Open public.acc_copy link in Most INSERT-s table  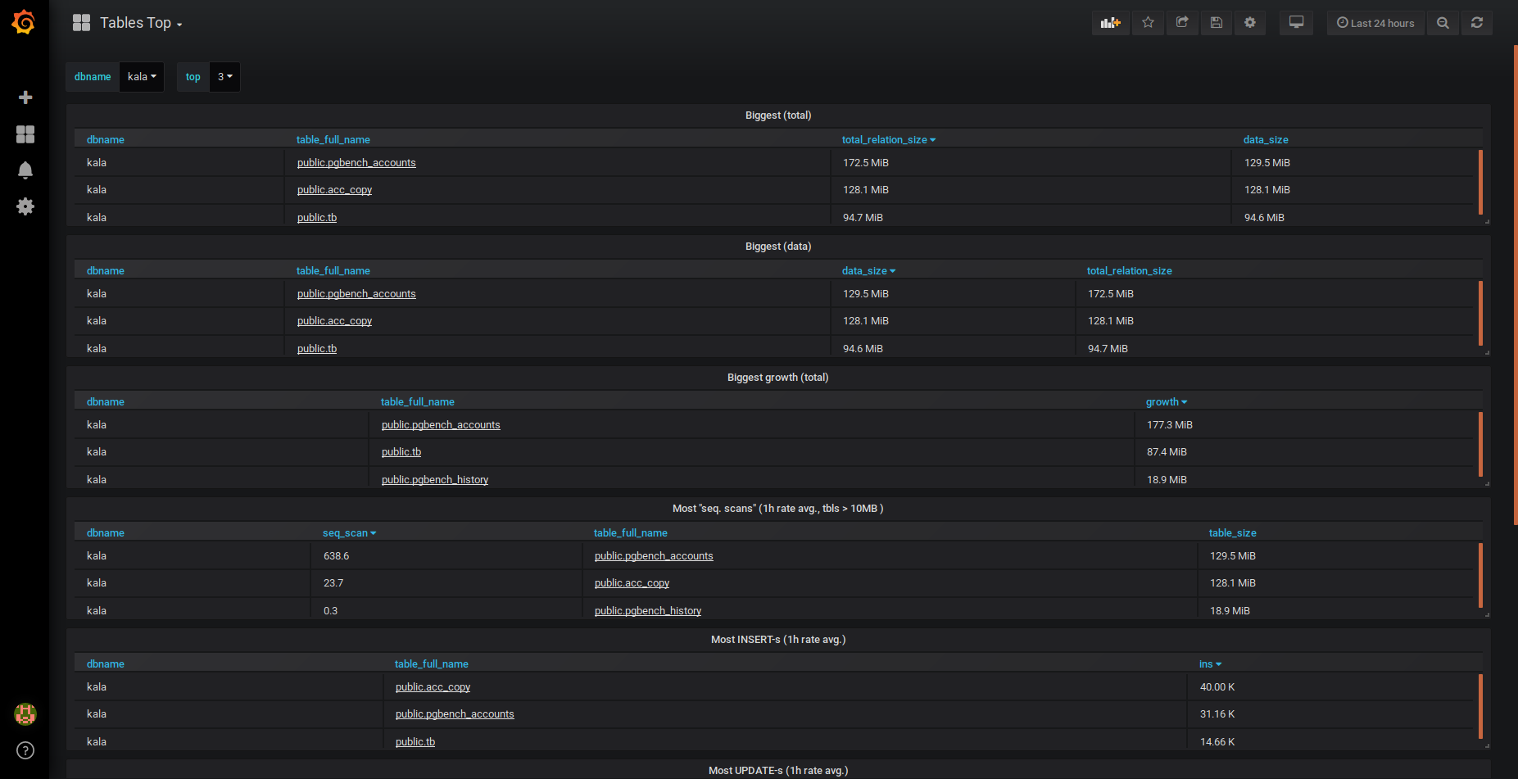pyautogui.click(x=433, y=687)
